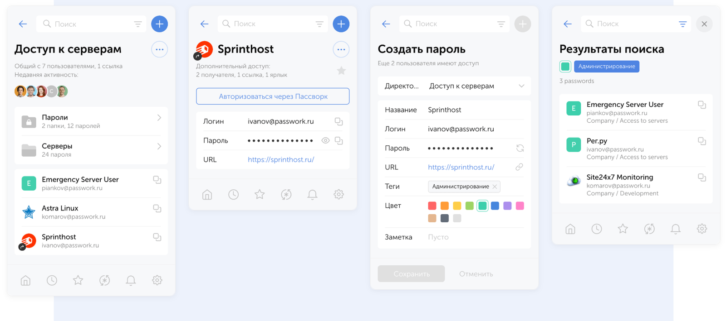Viewport: 726px width, 321px height.
Task: Click blue plus button in Sprinthost panel
Action: click(341, 24)
